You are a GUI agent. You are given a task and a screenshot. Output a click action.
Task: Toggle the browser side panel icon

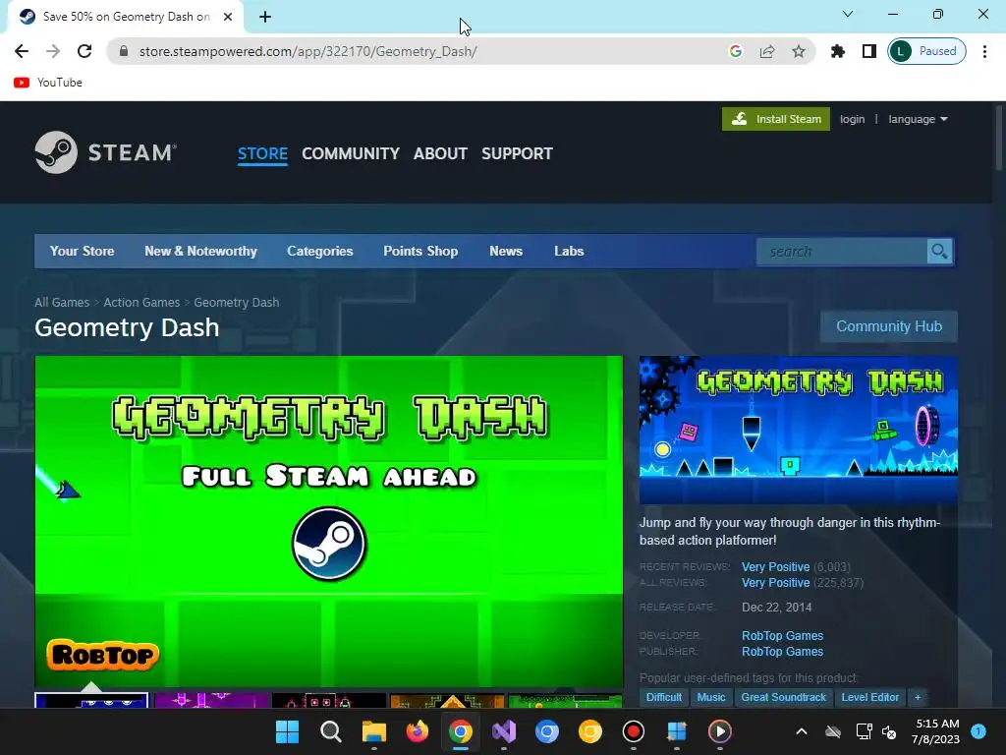[x=868, y=51]
